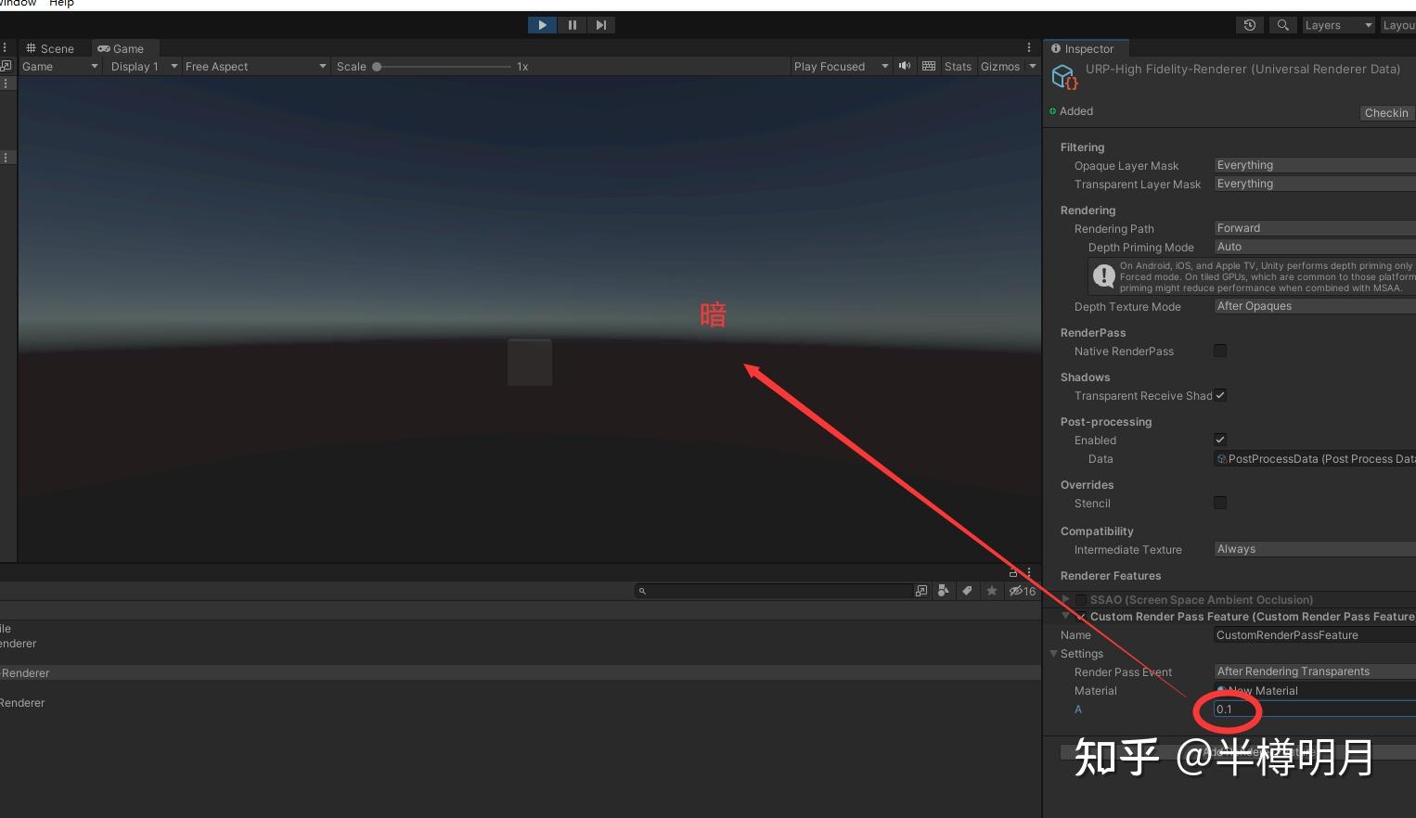Open the Help menu

tap(61, 4)
